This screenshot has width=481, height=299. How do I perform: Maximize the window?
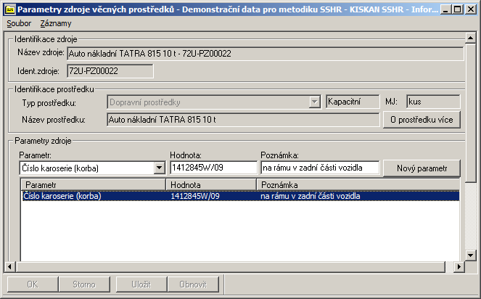[457, 9]
